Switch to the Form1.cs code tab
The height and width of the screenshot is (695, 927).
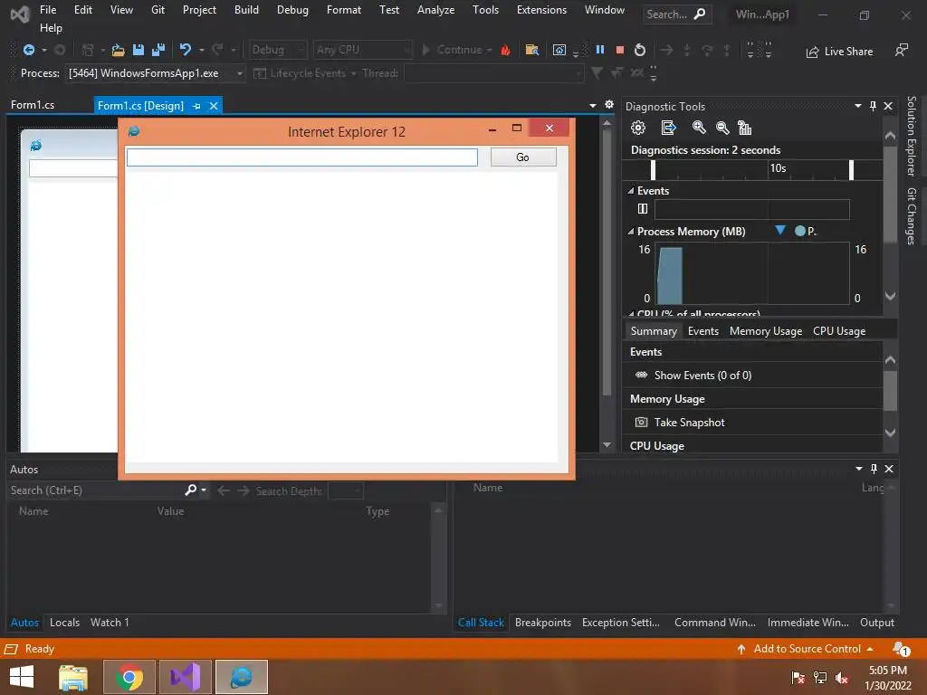tap(33, 105)
